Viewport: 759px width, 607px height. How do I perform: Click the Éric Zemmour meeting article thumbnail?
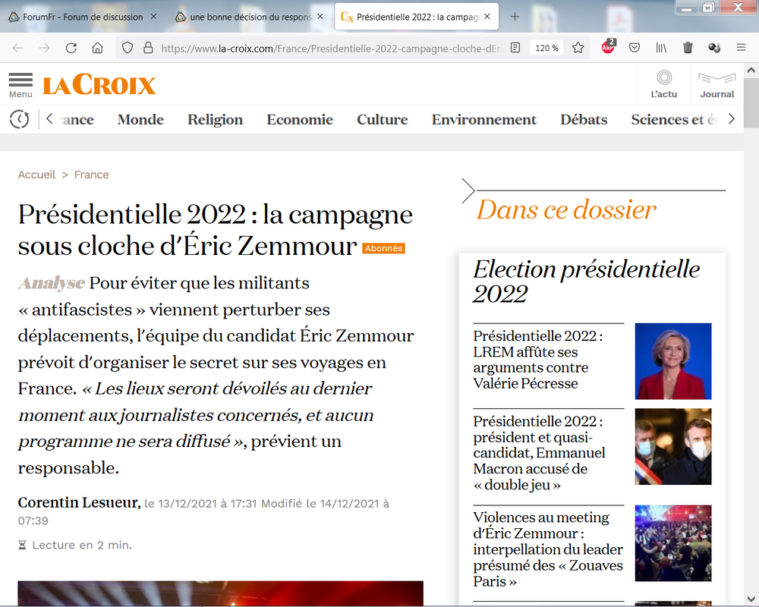coord(672,543)
